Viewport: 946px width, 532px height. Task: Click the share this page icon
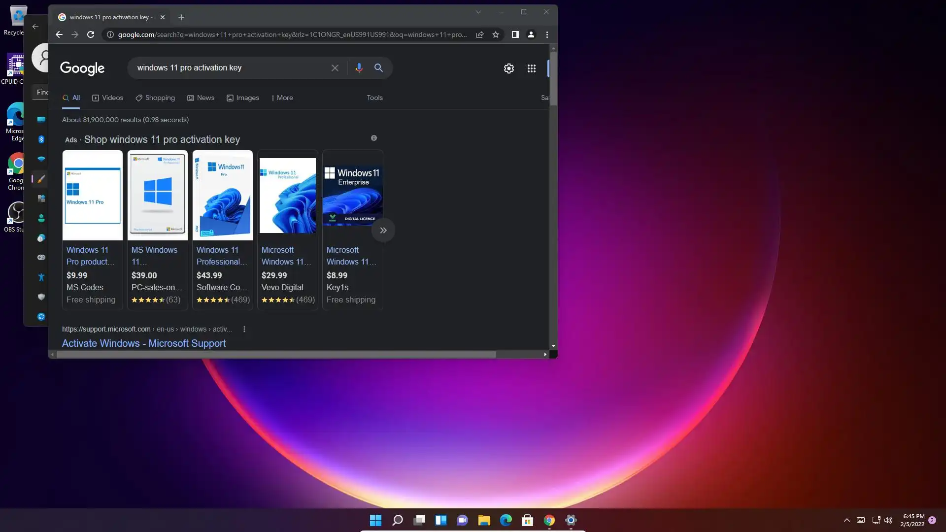479,34
